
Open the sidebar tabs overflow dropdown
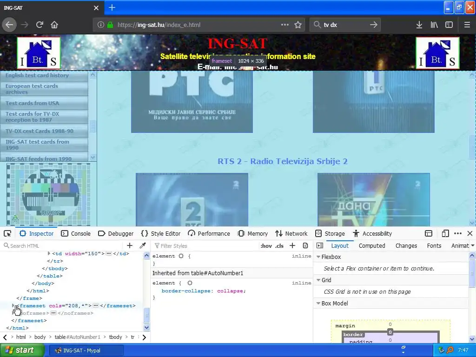(472, 245)
